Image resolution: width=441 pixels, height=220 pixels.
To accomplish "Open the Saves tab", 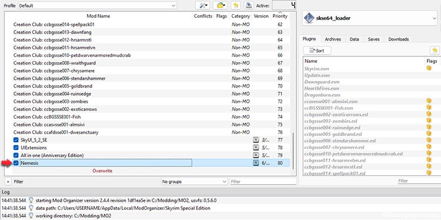I will point(373,39).
